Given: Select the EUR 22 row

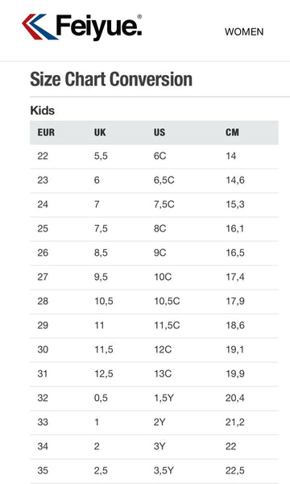Looking at the screenshot, I should pyautogui.click(x=154, y=156).
